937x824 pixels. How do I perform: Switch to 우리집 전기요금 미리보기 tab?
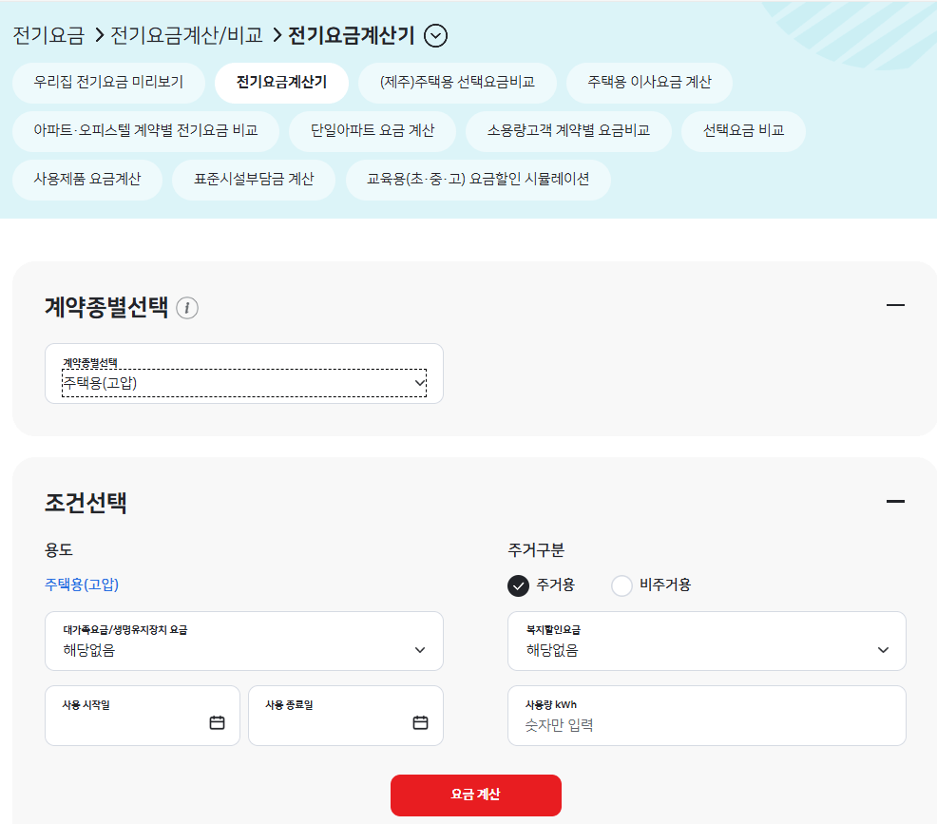pyautogui.click(x=108, y=83)
